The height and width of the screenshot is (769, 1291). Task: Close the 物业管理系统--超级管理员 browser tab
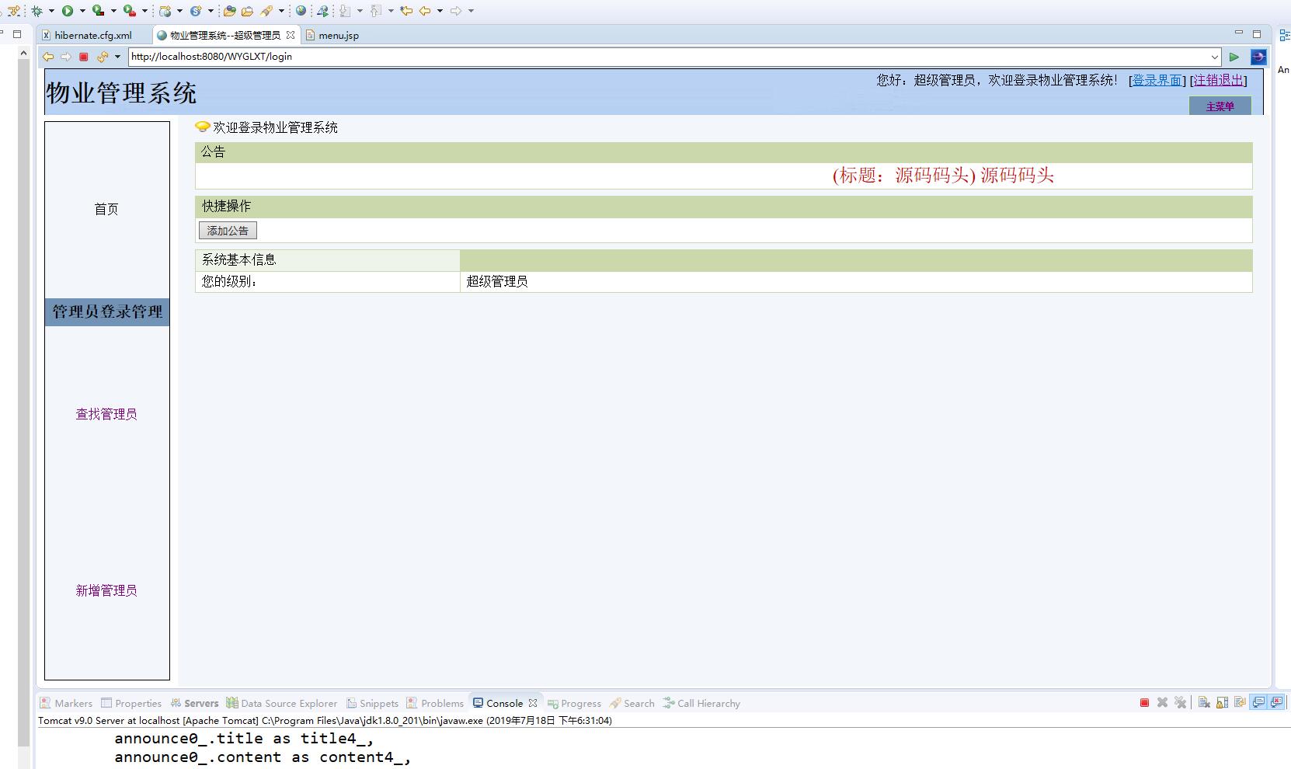pos(291,35)
